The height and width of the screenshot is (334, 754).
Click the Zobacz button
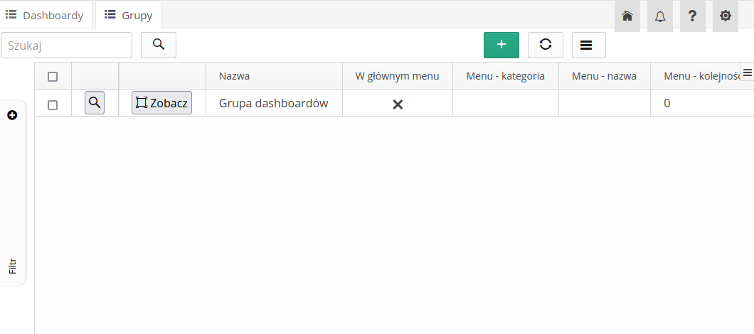click(161, 103)
